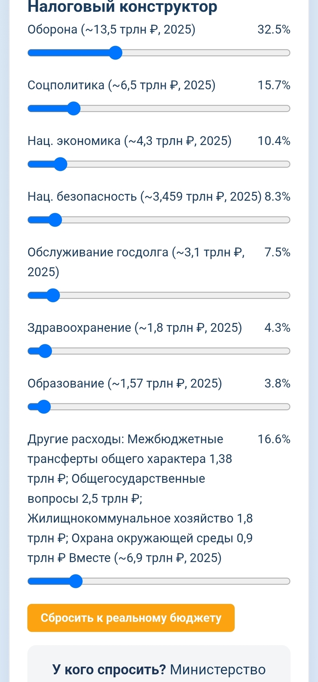Click the Другие расходы slider thumb

pyautogui.click(x=76, y=581)
